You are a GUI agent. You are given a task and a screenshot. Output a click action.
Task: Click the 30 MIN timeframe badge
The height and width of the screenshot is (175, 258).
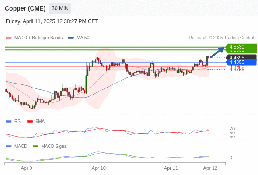click(60, 8)
